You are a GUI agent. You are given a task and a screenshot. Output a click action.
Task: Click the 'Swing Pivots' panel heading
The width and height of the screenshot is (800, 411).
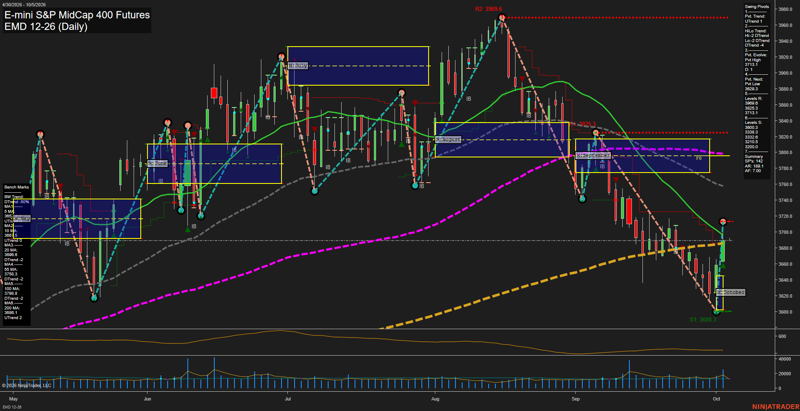pyautogui.click(x=757, y=7)
